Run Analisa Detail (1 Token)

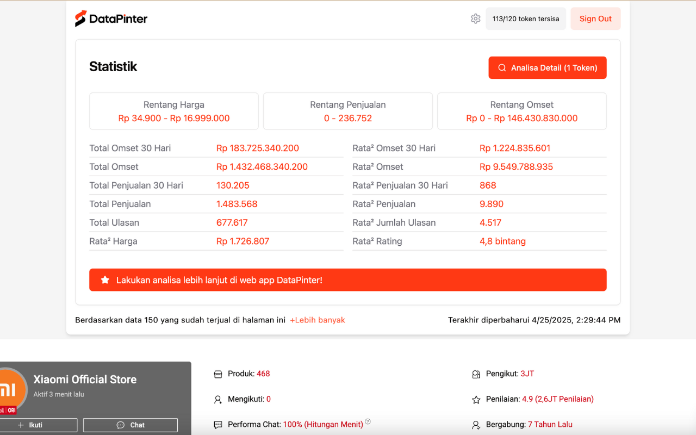pyautogui.click(x=548, y=68)
